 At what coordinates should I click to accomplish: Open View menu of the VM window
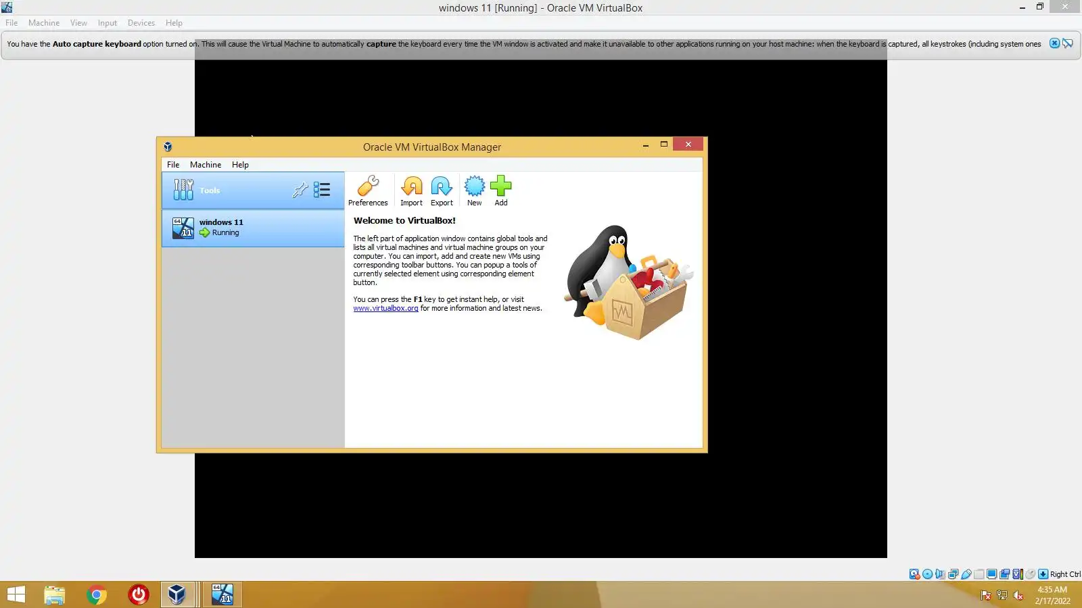tap(78, 23)
